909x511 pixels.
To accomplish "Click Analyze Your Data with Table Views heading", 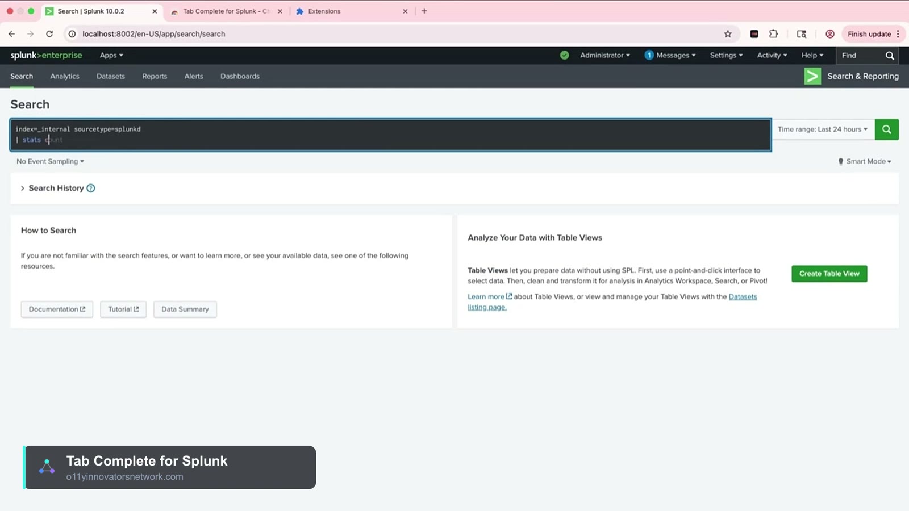I will pyautogui.click(x=535, y=238).
